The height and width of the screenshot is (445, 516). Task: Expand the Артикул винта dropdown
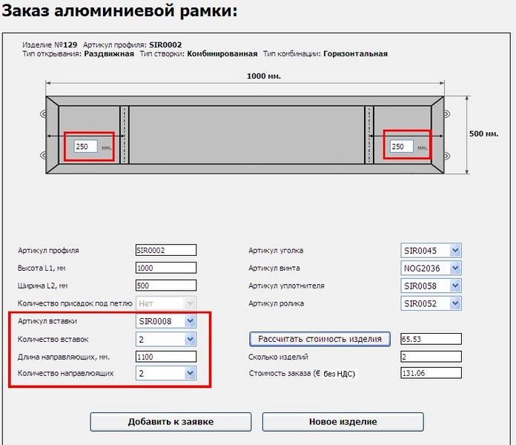coord(431,268)
